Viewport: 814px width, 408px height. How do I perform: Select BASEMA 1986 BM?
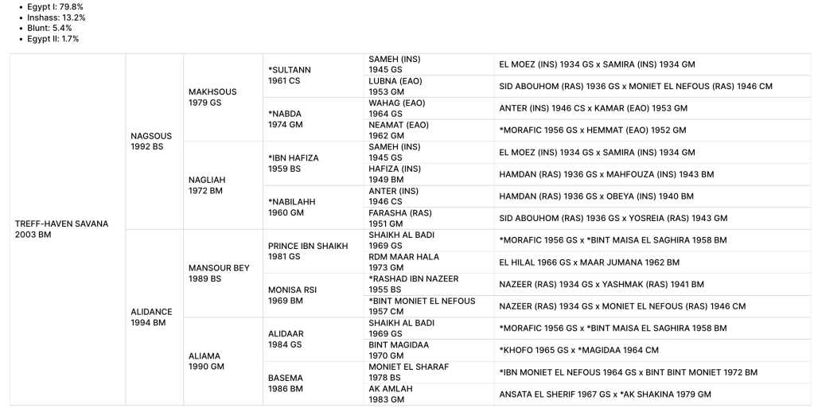(x=286, y=383)
